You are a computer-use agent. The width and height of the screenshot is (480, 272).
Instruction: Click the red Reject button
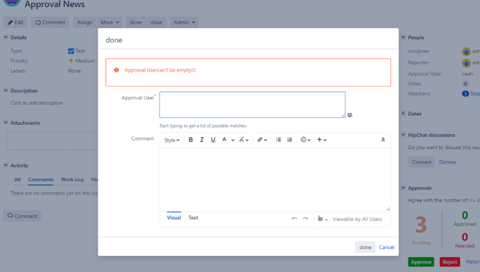click(450, 262)
